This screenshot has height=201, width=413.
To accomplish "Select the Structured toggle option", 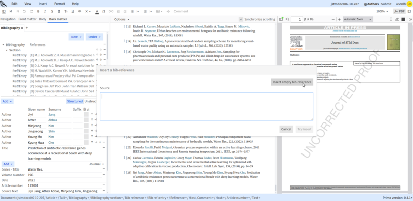I will click(x=74, y=101).
